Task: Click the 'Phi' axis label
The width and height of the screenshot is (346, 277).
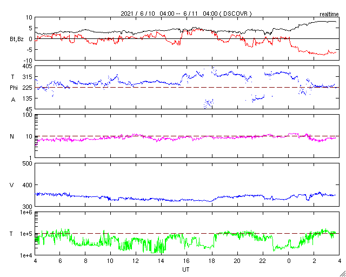Action: (14, 88)
